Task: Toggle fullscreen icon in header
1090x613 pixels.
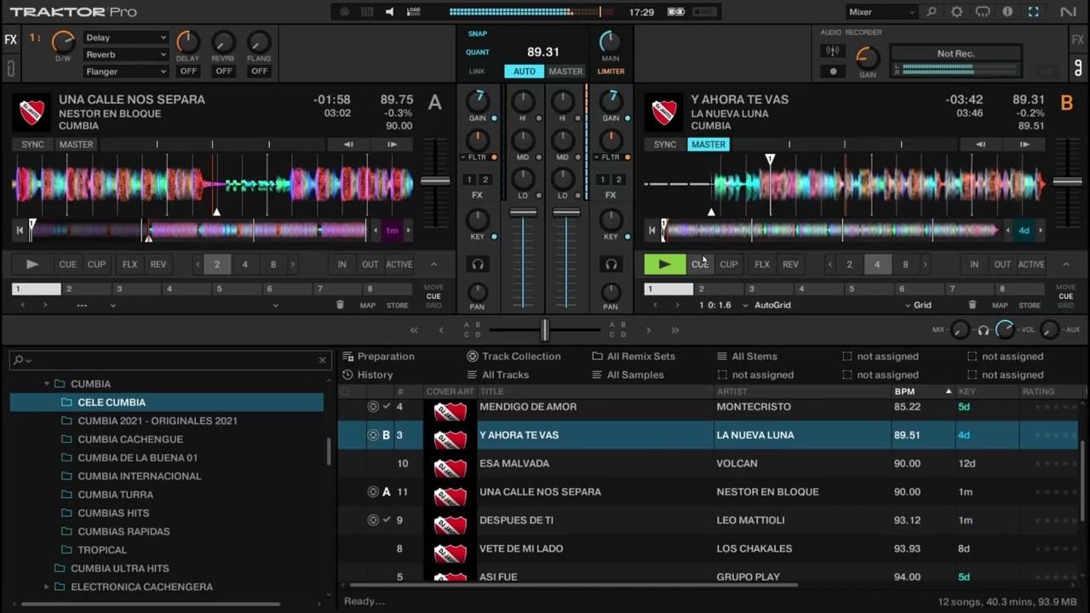Action: pos(1033,12)
